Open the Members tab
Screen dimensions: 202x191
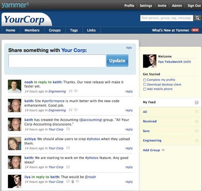(x=32, y=30)
